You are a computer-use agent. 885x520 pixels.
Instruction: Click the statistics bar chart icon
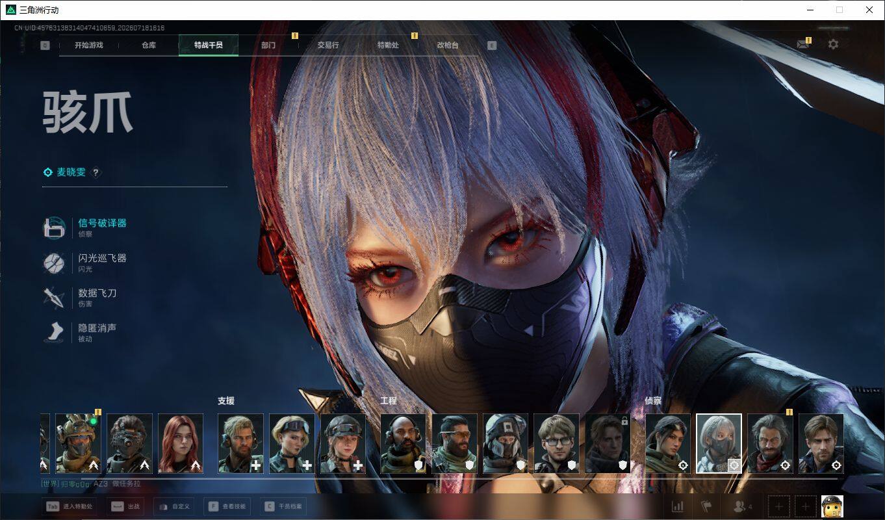pos(677,506)
